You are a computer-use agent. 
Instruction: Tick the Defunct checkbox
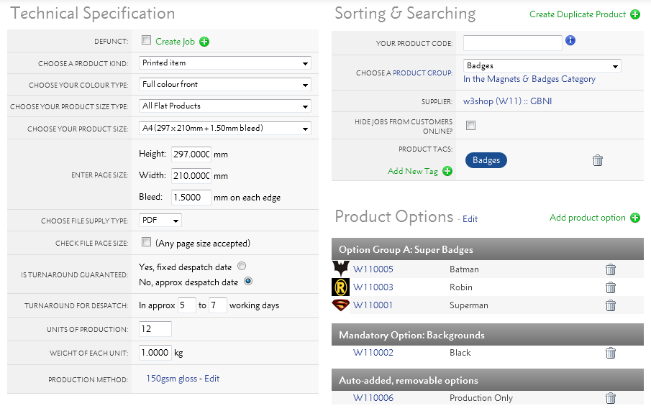pyautogui.click(x=147, y=41)
